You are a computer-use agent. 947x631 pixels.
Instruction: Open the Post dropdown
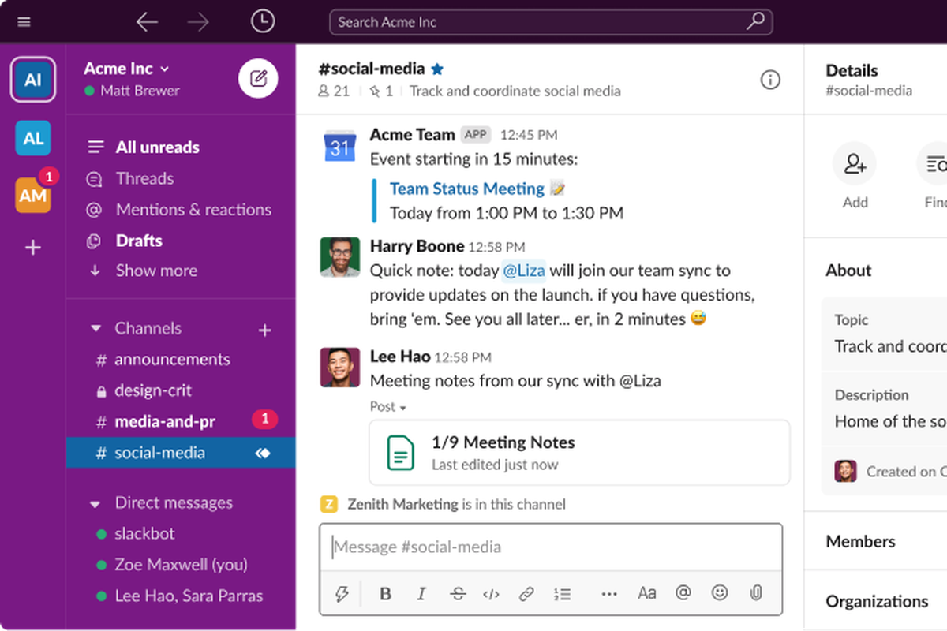[388, 407]
